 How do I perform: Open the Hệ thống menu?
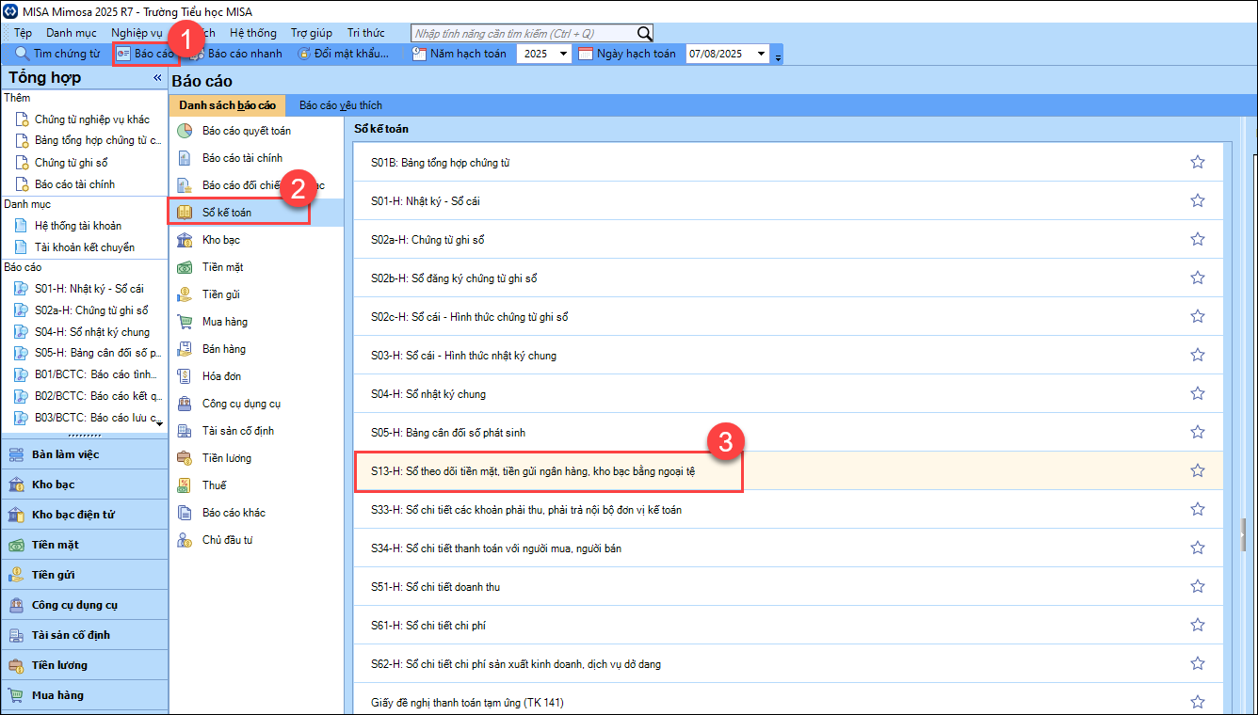coord(253,33)
